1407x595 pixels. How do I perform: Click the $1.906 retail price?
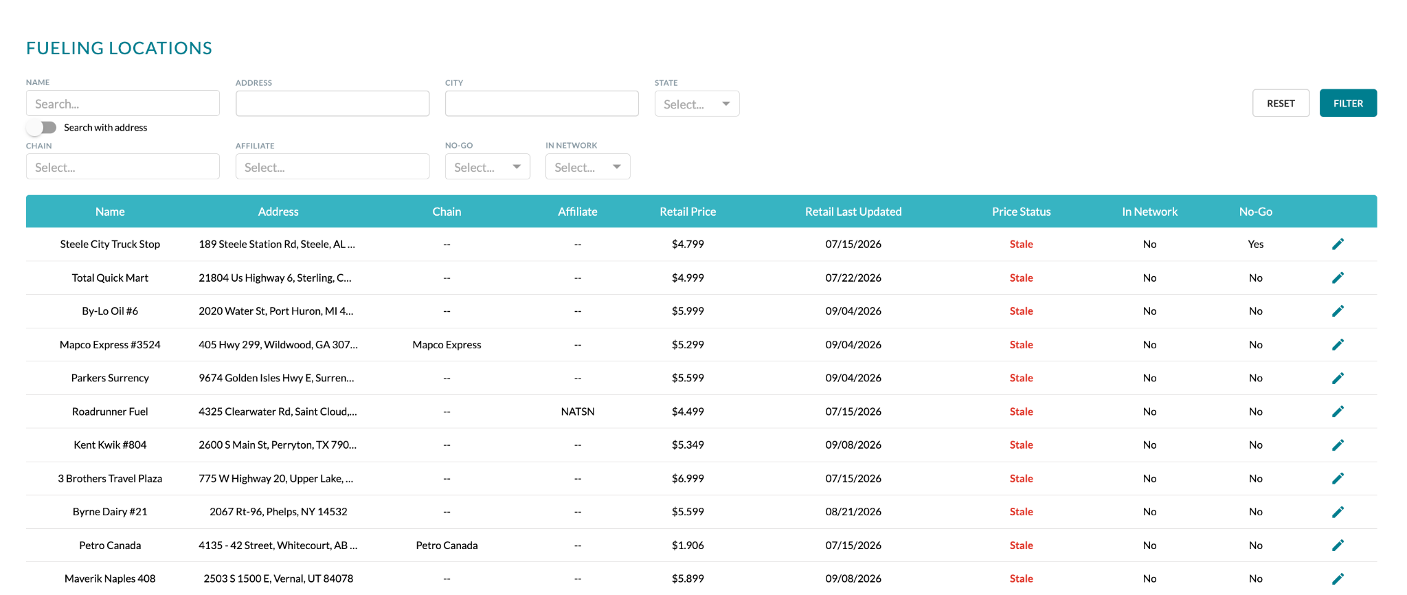688,546
